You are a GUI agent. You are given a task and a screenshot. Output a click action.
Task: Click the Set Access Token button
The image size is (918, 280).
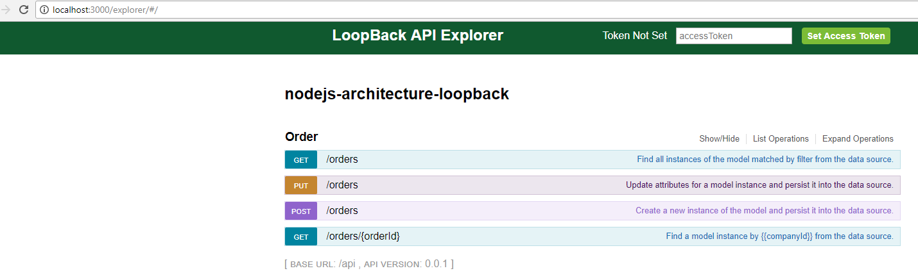(846, 36)
